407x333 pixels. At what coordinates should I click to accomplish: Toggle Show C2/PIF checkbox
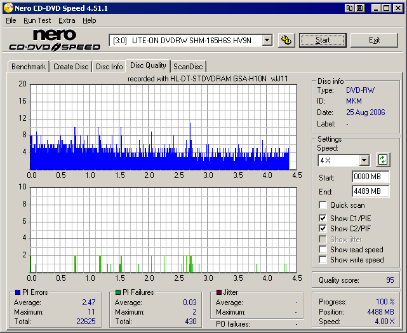(323, 229)
